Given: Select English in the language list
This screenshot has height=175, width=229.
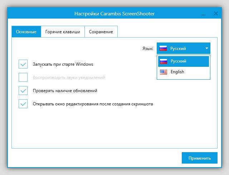Looking at the screenshot, I should [184, 72].
